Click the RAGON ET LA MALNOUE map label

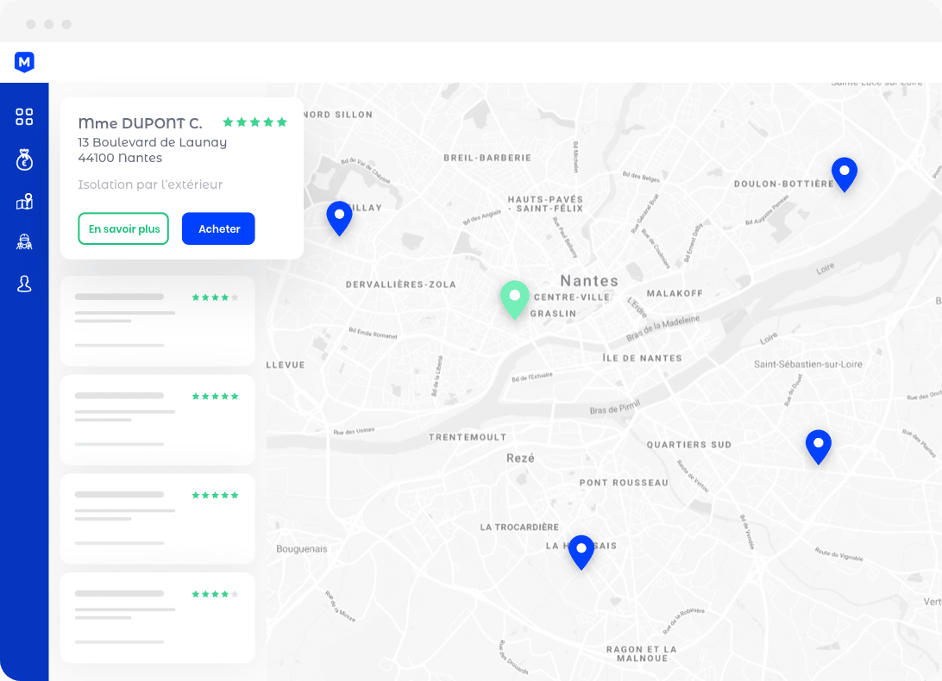coord(642,653)
